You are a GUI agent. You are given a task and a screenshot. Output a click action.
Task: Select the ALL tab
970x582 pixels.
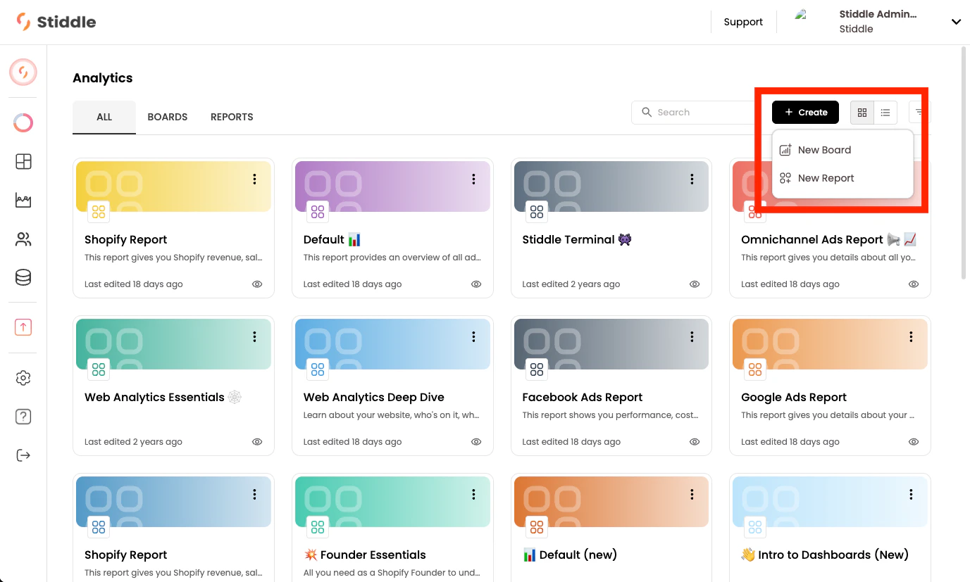104,117
